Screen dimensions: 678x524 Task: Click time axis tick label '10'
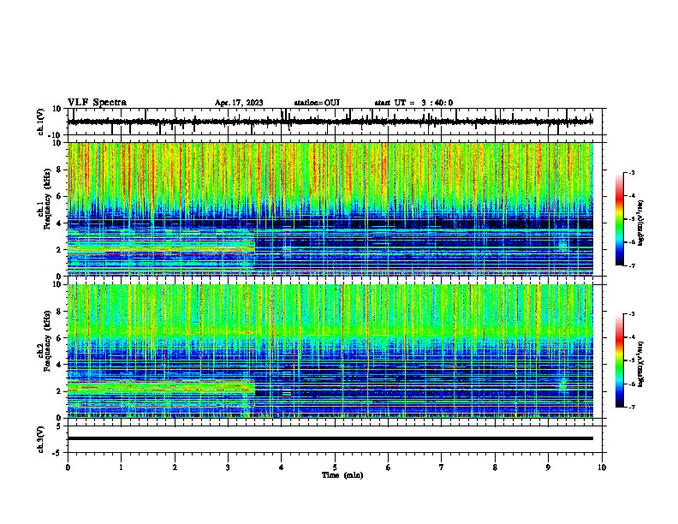[x=602, y=467]
